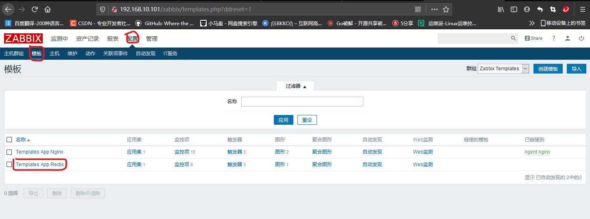Open the 小马盘 bookmark
Image resolution: width=590 pixels, height=219 pixels.
tap(229, 23)
